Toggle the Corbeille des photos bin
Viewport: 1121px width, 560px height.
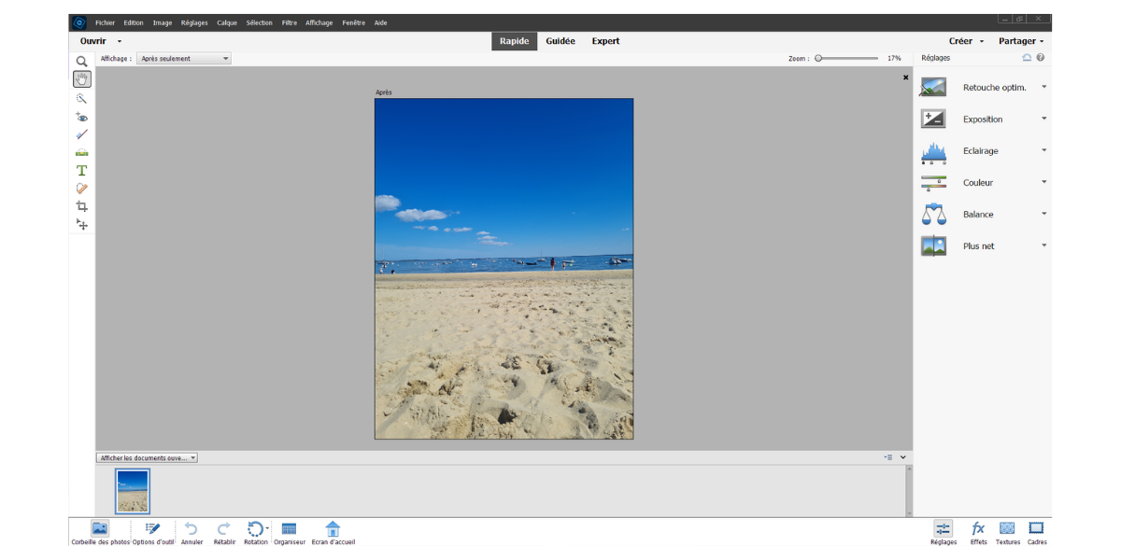pyautogui.click(x=100, y=532)
